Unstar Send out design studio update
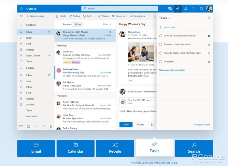This screenshot has width=228, height=166. (x=209, y=36)
